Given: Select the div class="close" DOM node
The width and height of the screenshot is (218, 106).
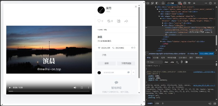Looking at the screenshot, I should [172, 14].
